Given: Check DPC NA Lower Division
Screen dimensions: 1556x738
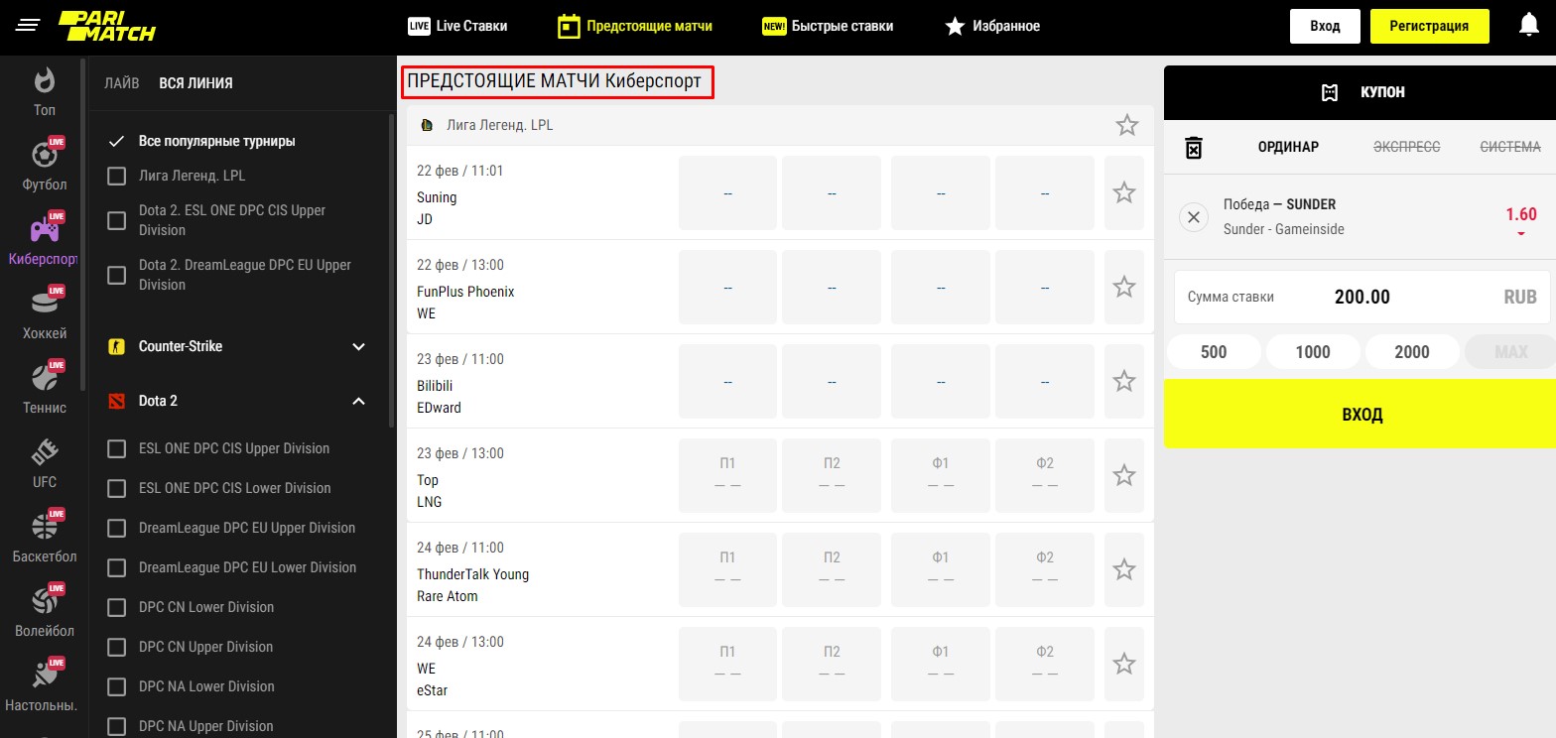Looking at the screenshot, I should [116, 686].
